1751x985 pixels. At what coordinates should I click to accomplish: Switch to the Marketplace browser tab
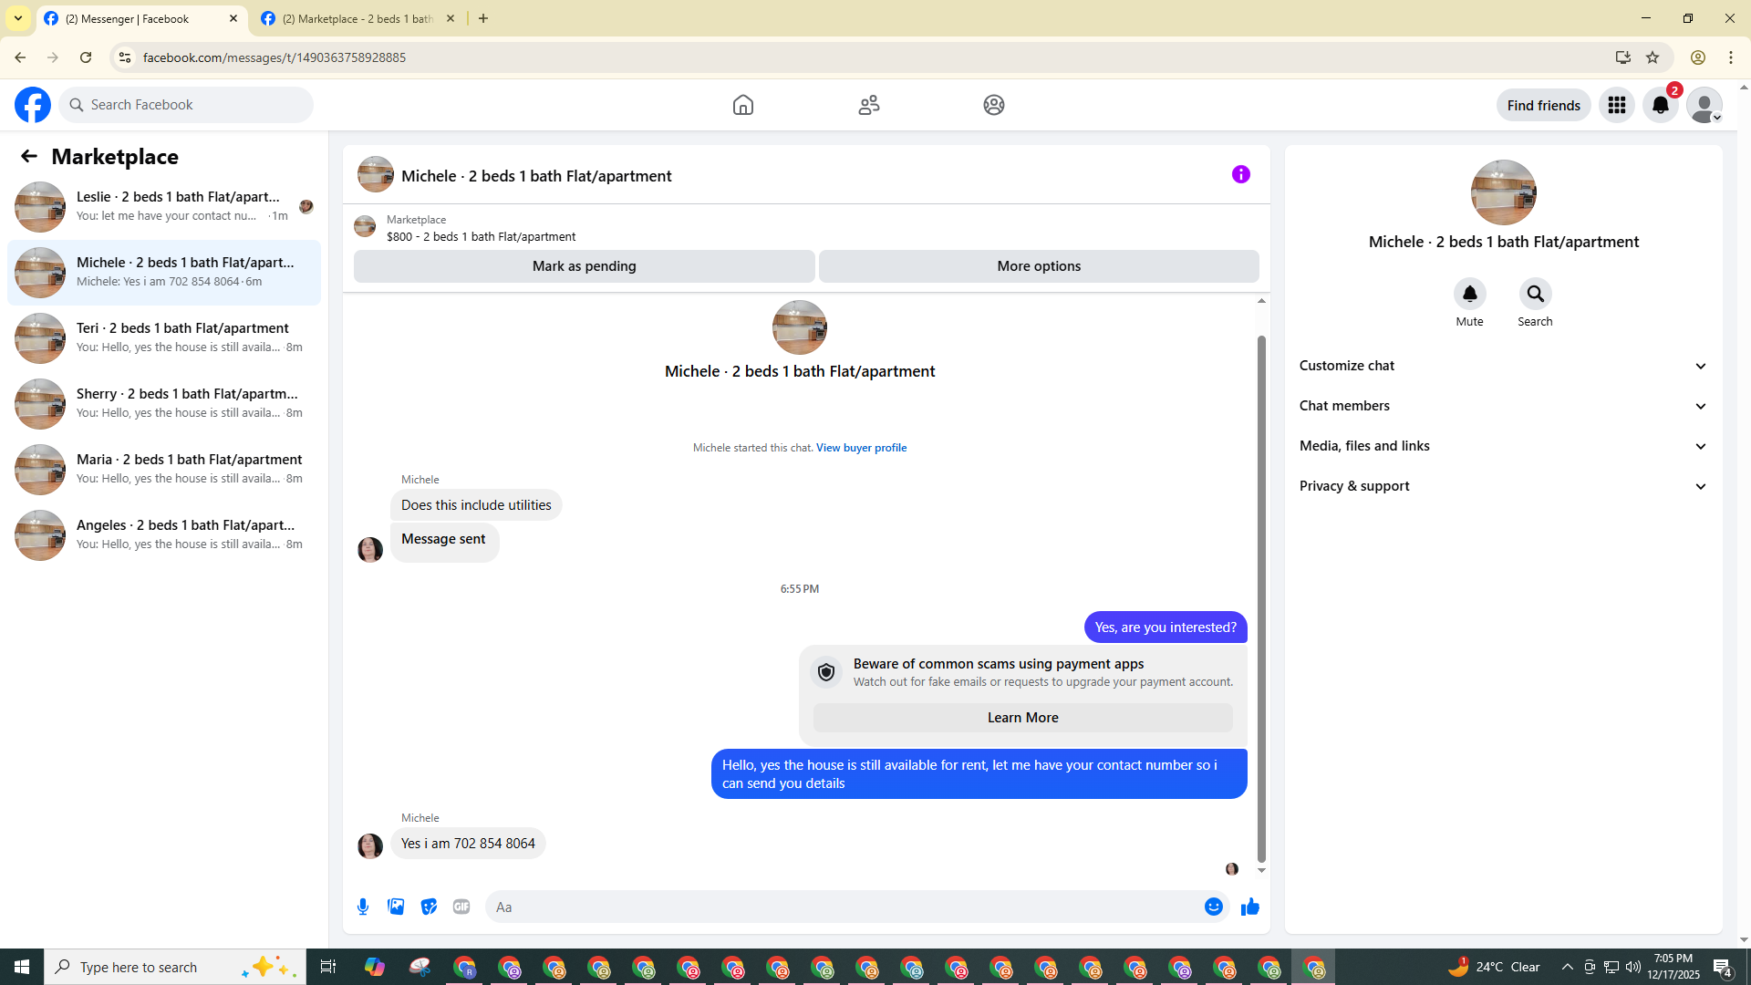click(x=357, y=18)
